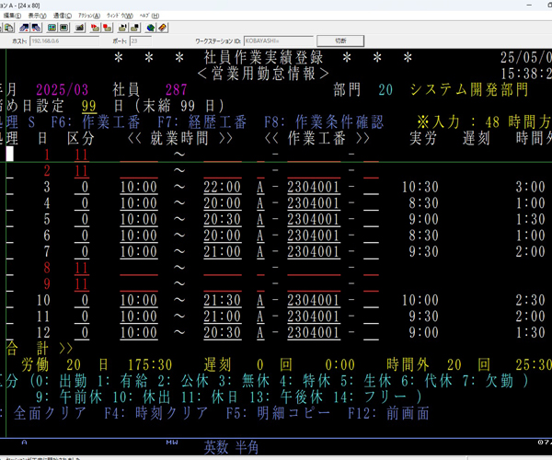Click the start macro recording icon
The height and width of the screenshot is (460, 552).
[x=96, y=28]
